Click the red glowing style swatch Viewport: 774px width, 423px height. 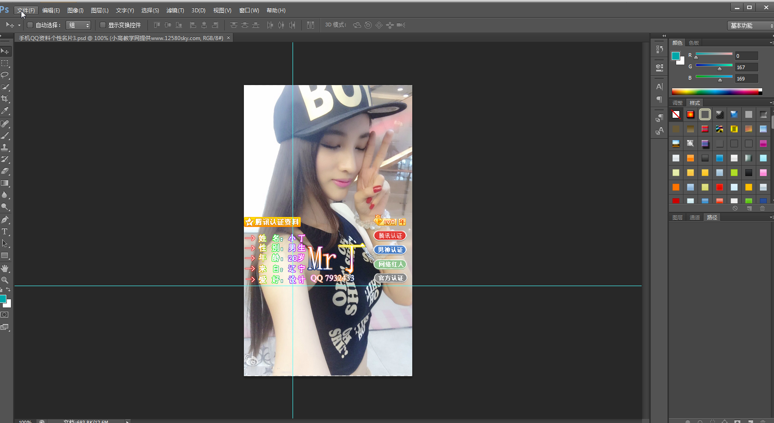(690, 115)
